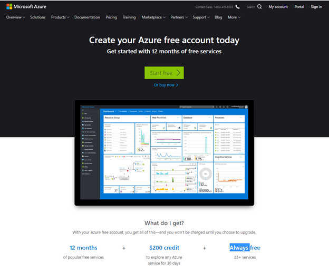Click the search magnifier icon

click(259, 7)
